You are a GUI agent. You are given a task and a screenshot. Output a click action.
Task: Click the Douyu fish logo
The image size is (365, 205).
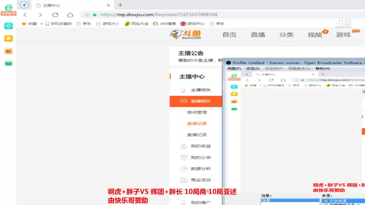[x=186, y=35]
